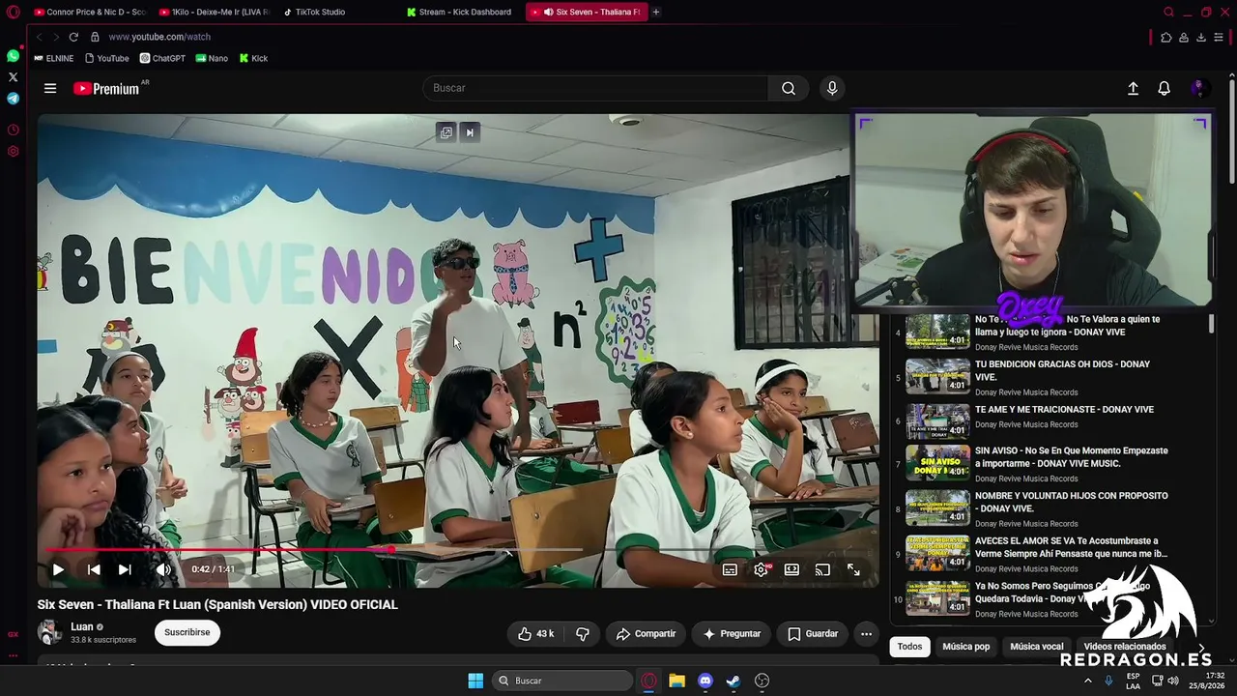Viewport: 1237px width, 696px height.
Task: Open AVECES EL AMOR SE VA thumbnail
Action: click(937, 555)
